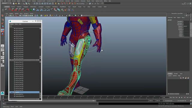The image size is (192, 108).
Task: Select the arrow Select tool in the toolbox
Action: click(x=2, y=16)
